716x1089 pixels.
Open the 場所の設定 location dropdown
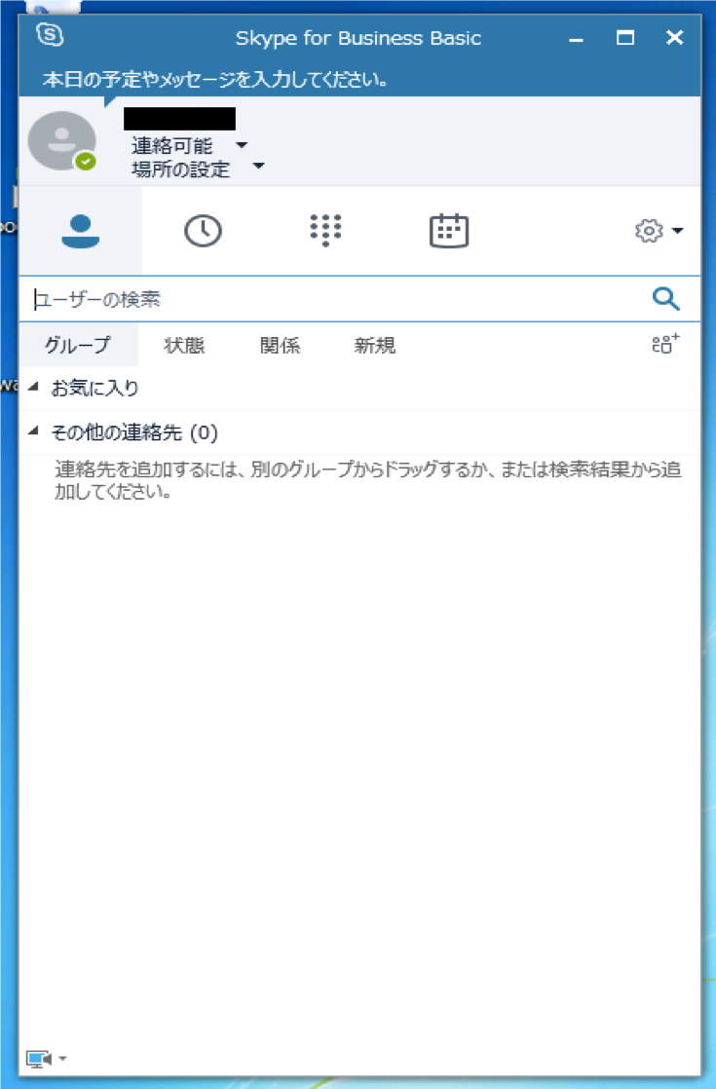tap(258, 166)
